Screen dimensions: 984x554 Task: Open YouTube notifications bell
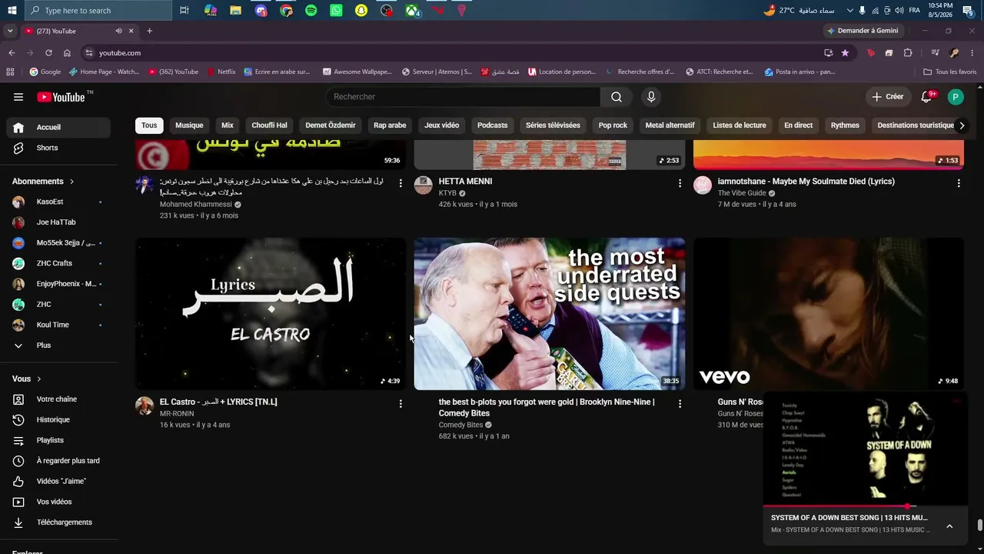(927, 97)
